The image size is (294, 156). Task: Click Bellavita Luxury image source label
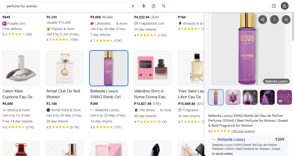[276, 81]
